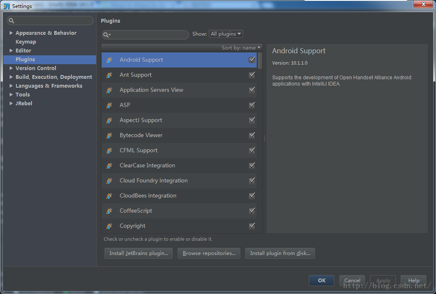
Task: Focus the settings search field
Action: click(x=50, y=21)
